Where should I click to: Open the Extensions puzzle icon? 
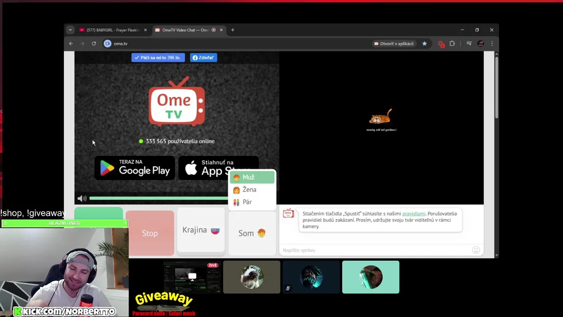coord(452,44)
